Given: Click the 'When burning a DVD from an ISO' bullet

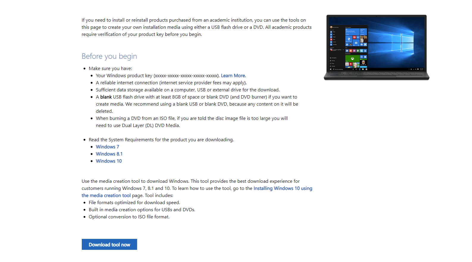Looking at the screenshot, I should click(x=192, y=122).
